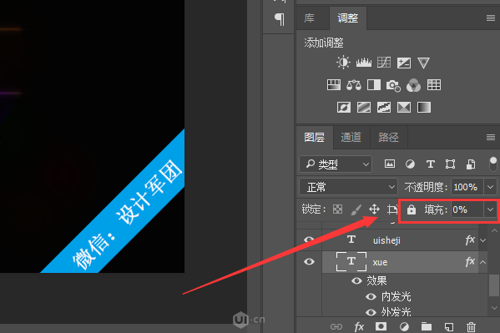Hide all effects on xue layer
The width and height of the screenshot is (500, 333).
click(356, 280)
